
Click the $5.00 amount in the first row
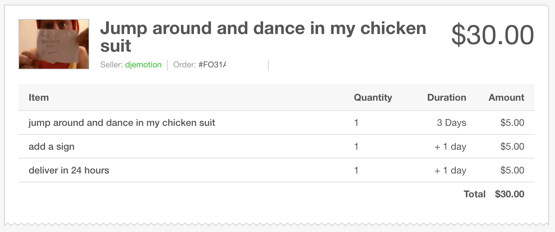[512, 123]
